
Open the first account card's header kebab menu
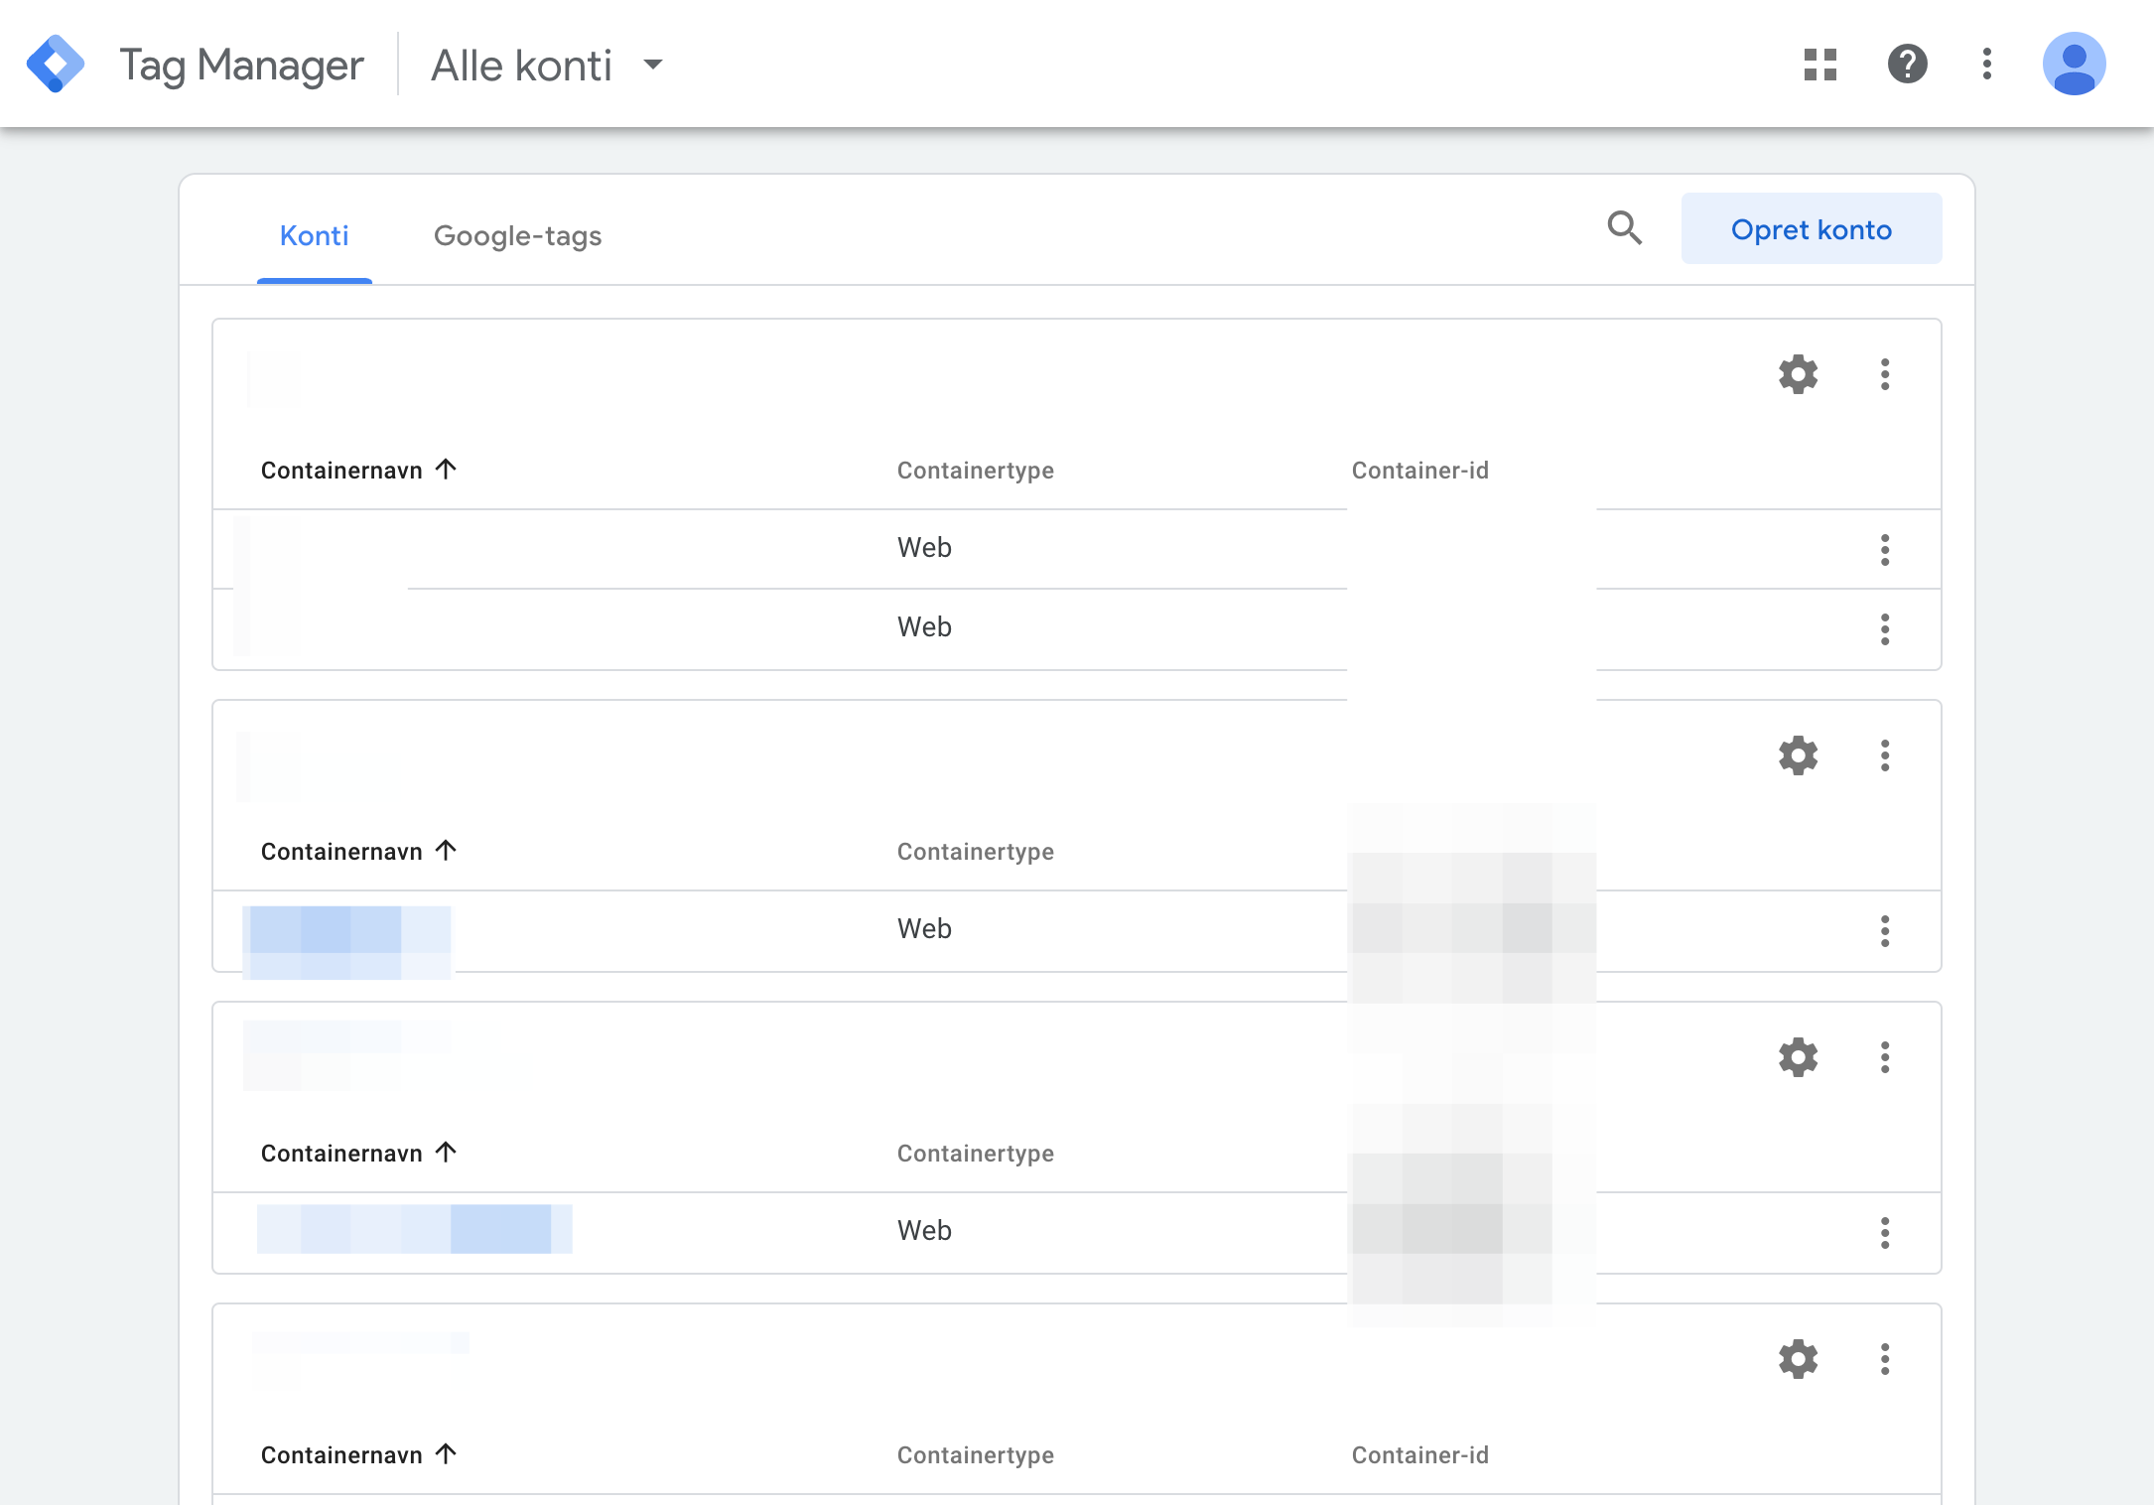coord(1885,374)
